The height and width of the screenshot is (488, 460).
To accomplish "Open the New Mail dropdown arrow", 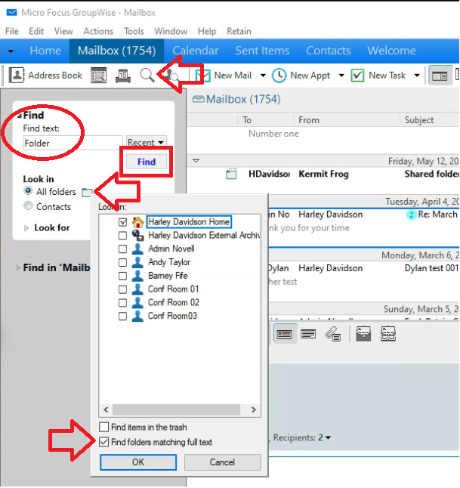I will (263, 76).
